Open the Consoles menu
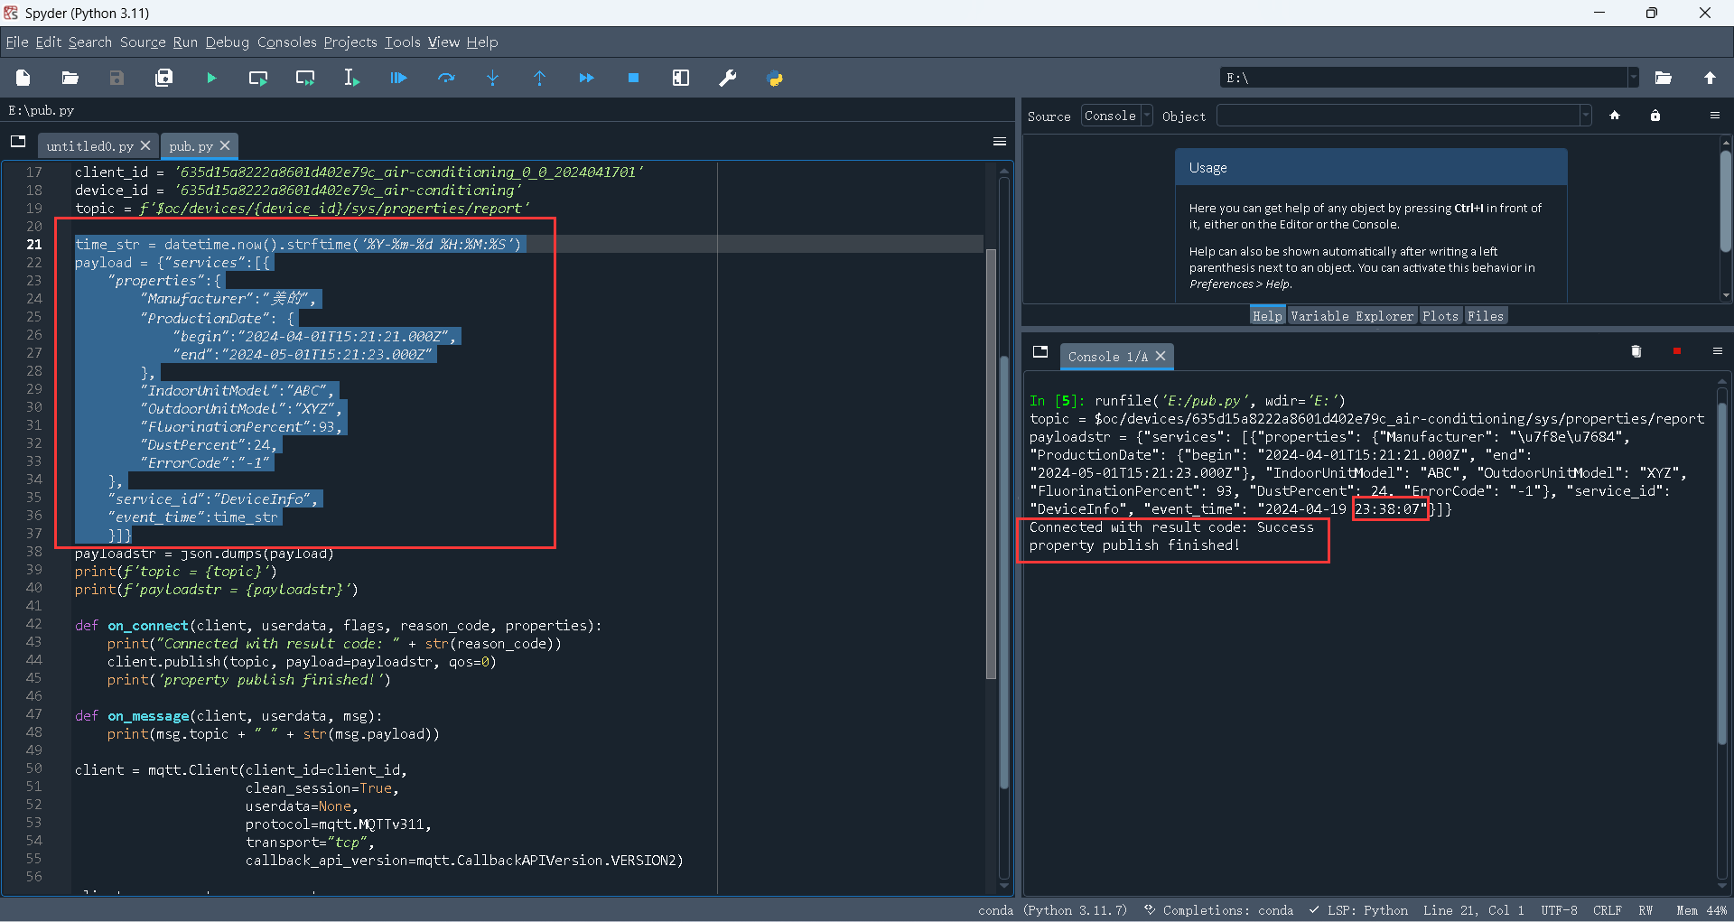This screenshot has height=922, width=1734. point(286,42)
